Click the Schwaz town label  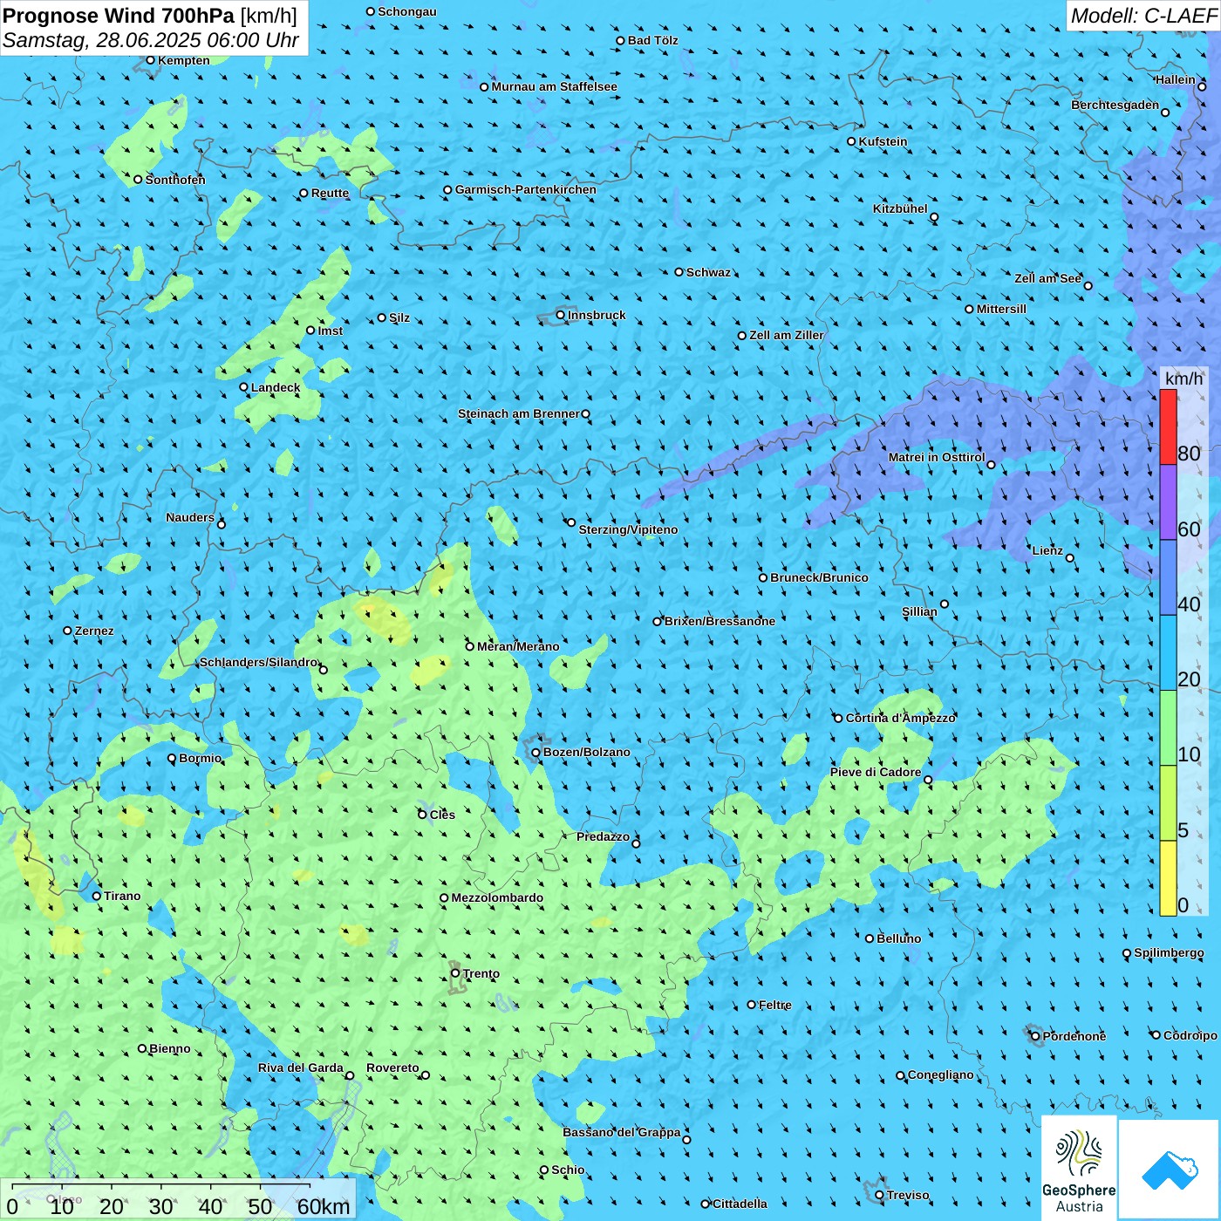pos(708,273)
